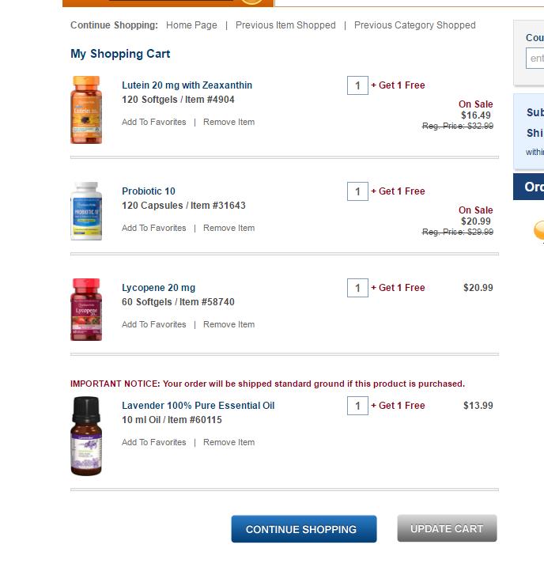Add Probiotic 10 to favorites

[153, 228]
